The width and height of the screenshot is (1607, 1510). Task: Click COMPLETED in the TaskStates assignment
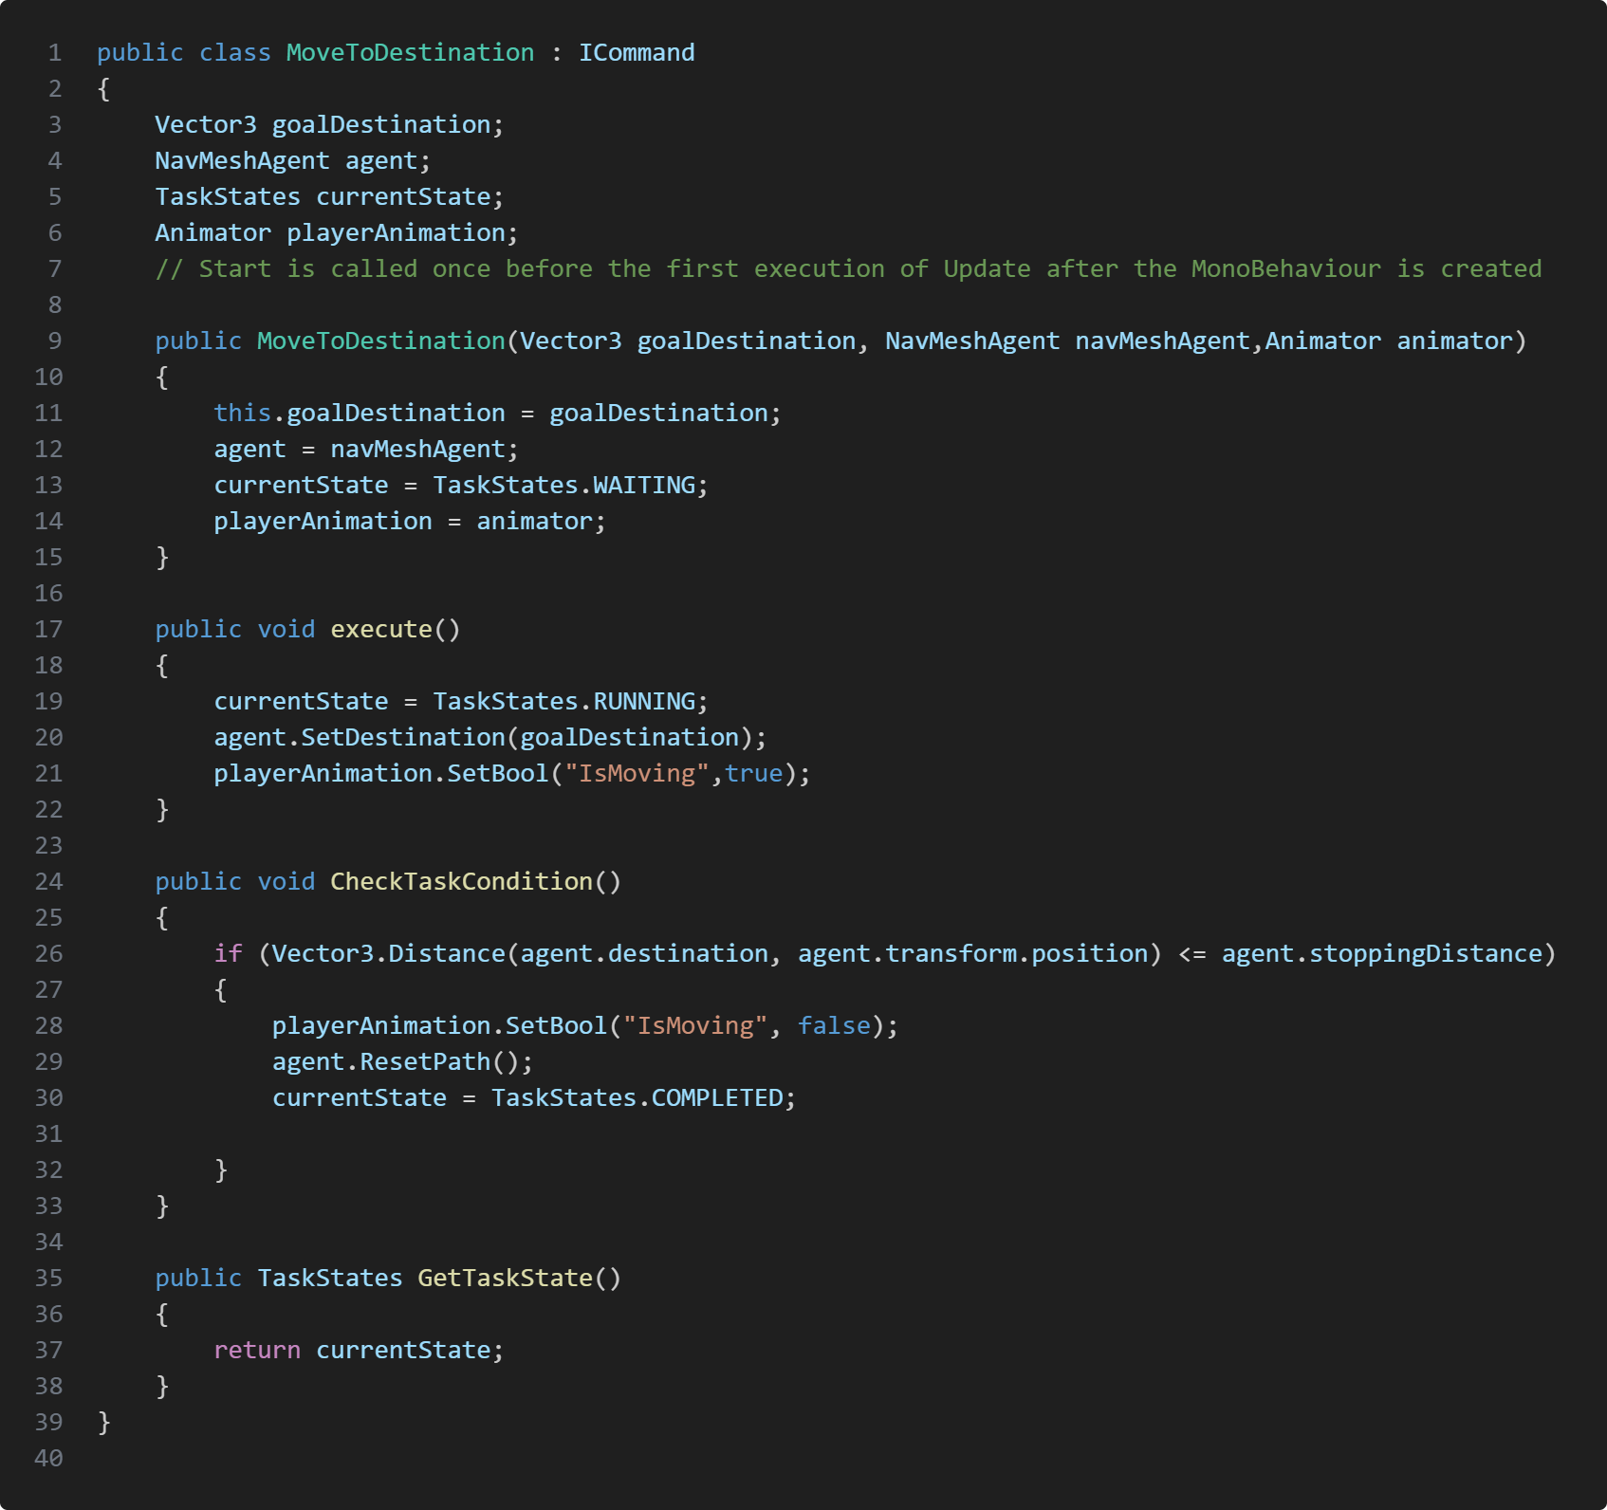tap(717, 1098)
